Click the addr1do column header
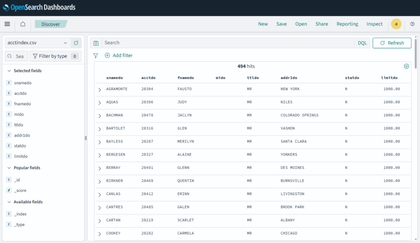 tap(289, 78)
